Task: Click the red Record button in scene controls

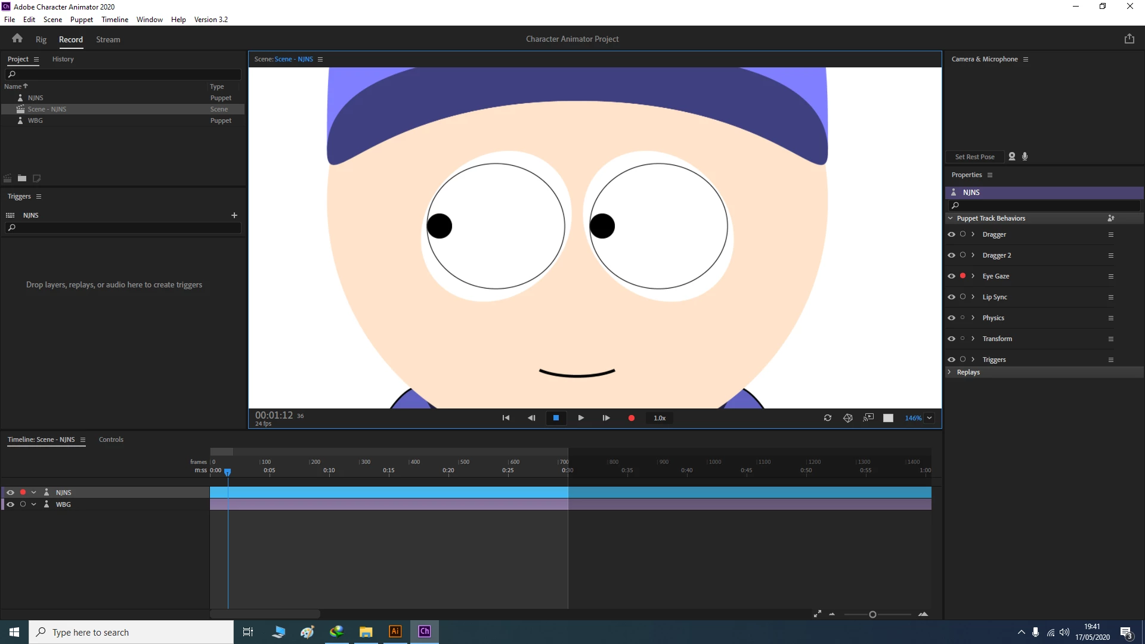Action: pyautogui.click(x=631, y=418)
